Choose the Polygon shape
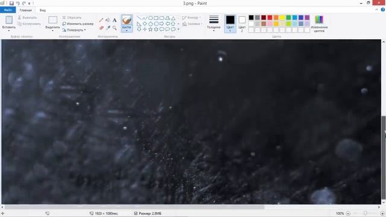This screenshot has width=386, height=217. click(x=168, y=18)
